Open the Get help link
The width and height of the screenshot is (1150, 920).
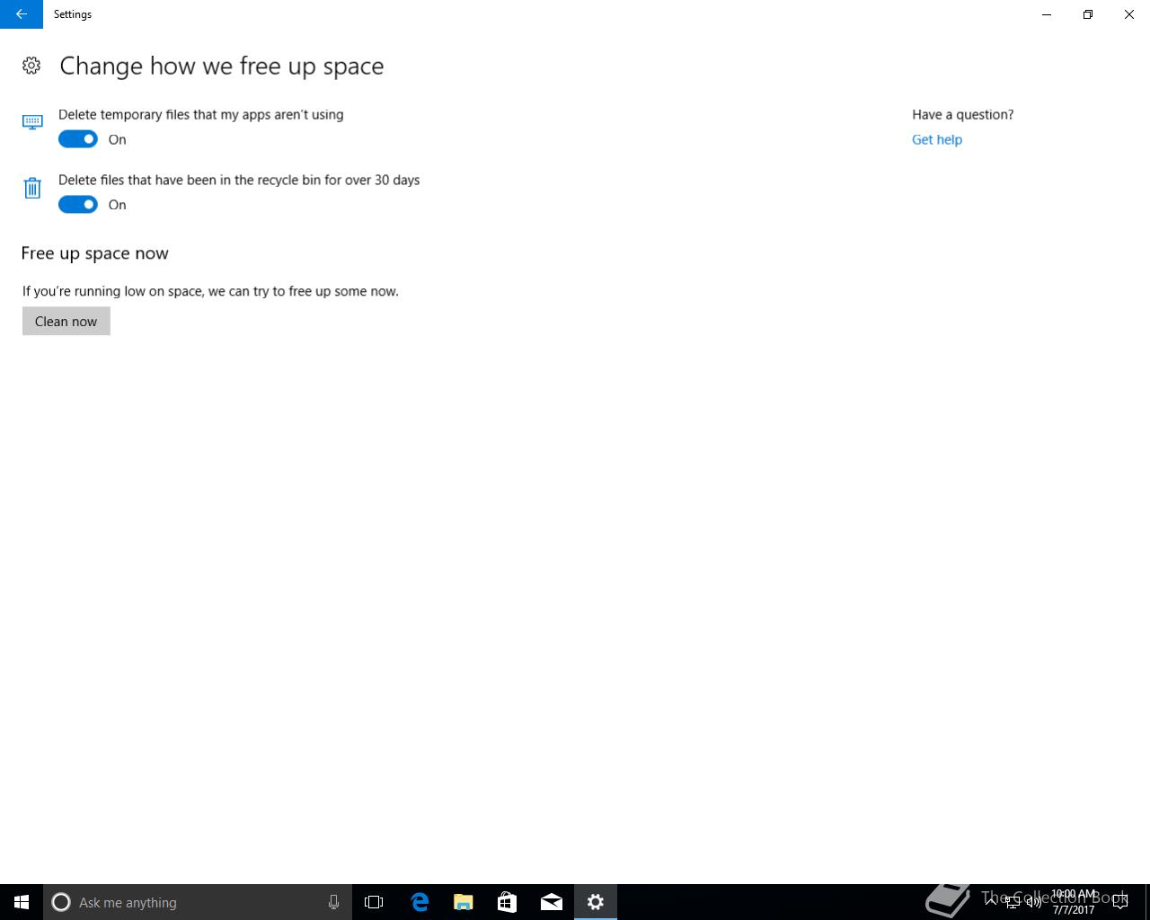937,139
